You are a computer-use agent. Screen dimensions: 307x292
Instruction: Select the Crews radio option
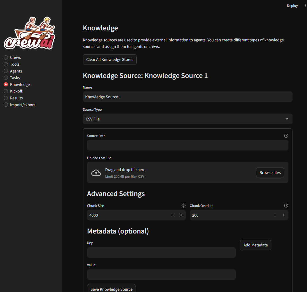pyautogui.click(x=6, y=57)
